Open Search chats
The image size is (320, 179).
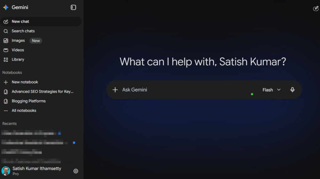tap(41, 31)
